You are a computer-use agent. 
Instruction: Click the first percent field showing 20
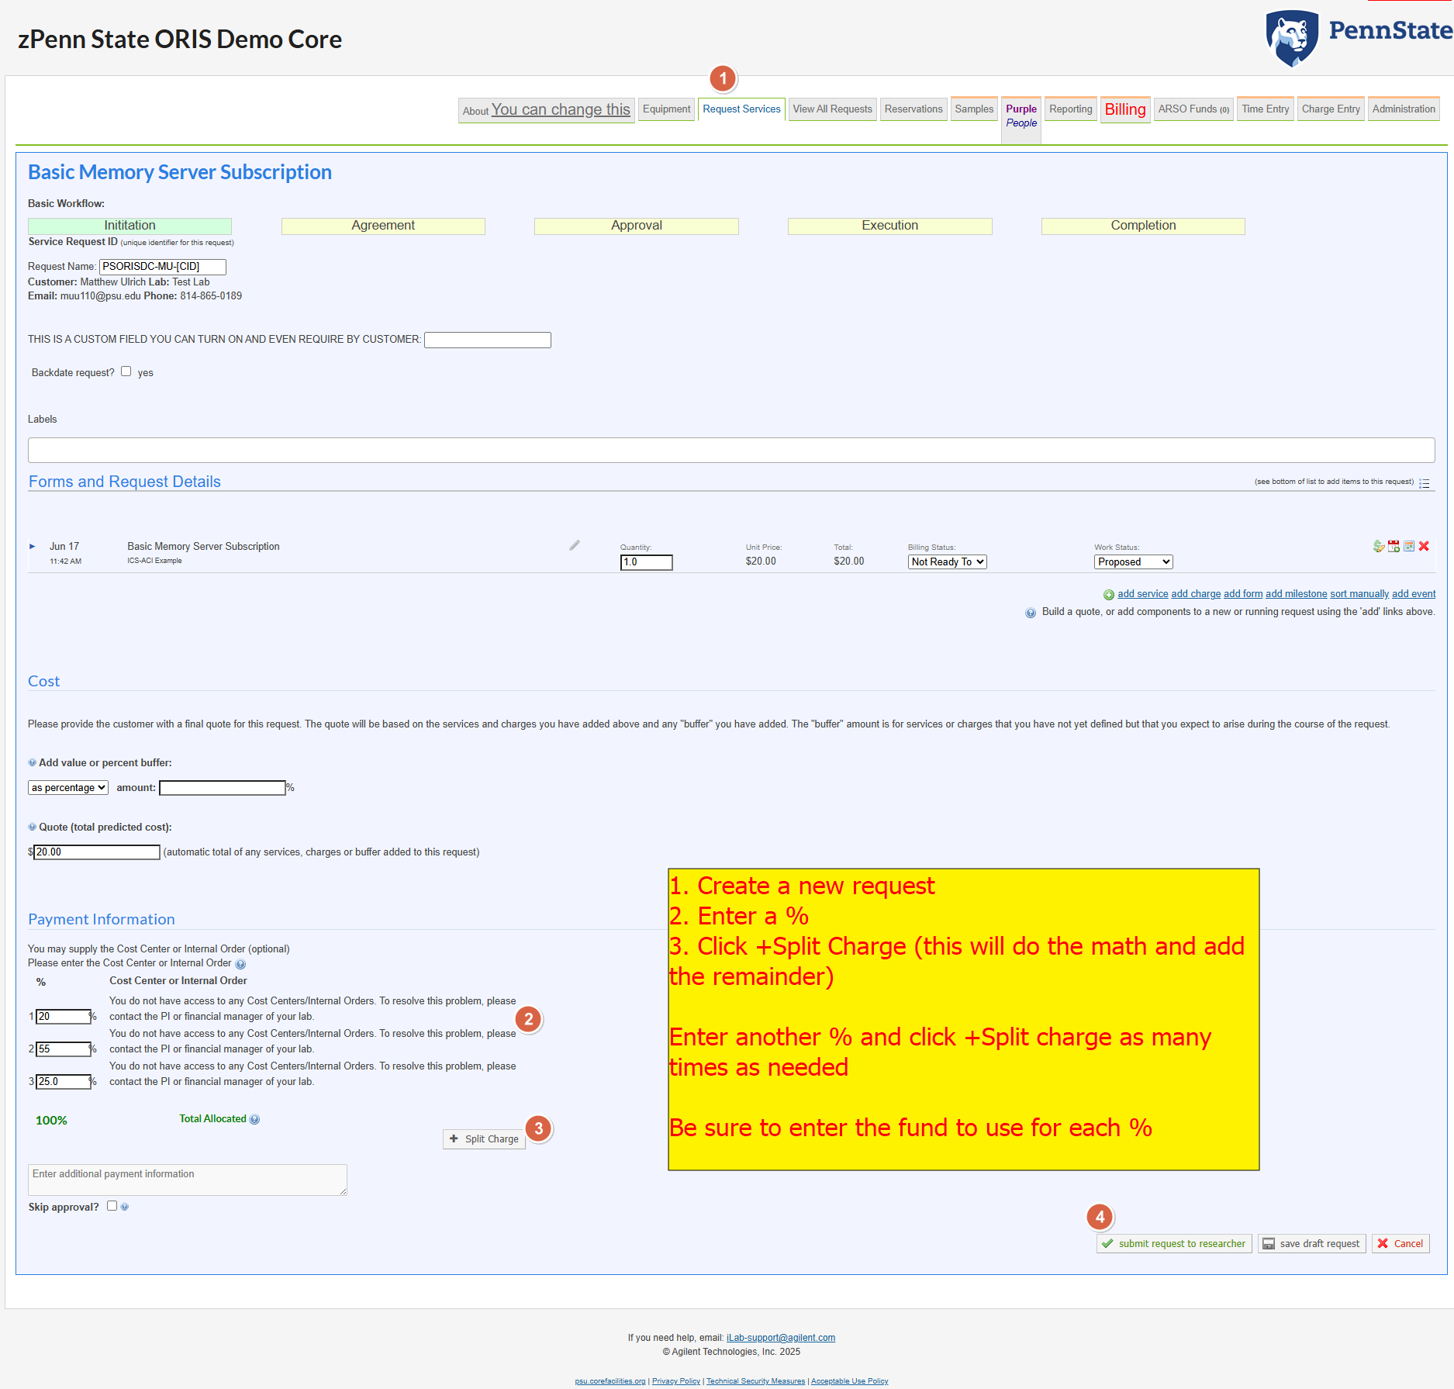point(64,1017)
